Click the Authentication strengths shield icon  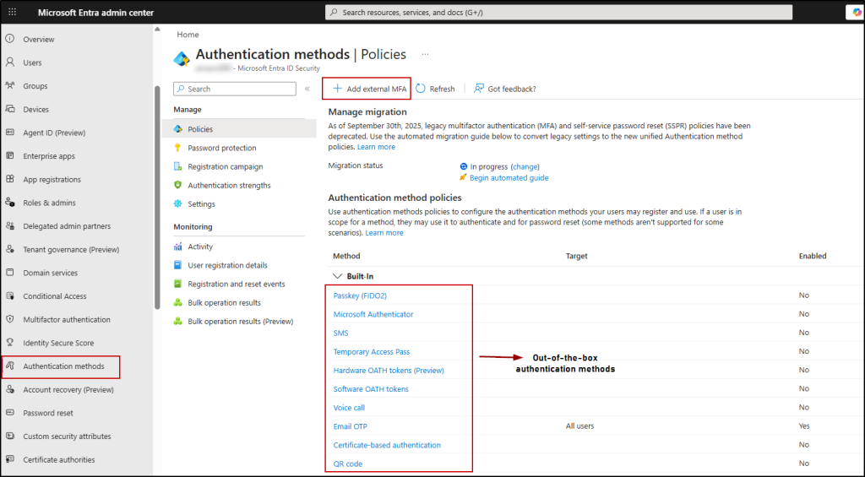[x=178, y=185]
